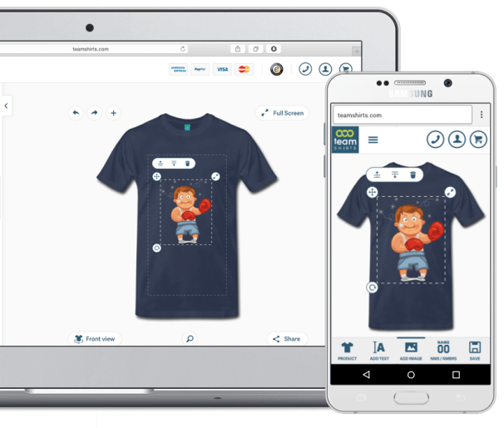504x428 pixels.
Task: Click the MasterCard payment badge on laptop
Action: point(244,69)
